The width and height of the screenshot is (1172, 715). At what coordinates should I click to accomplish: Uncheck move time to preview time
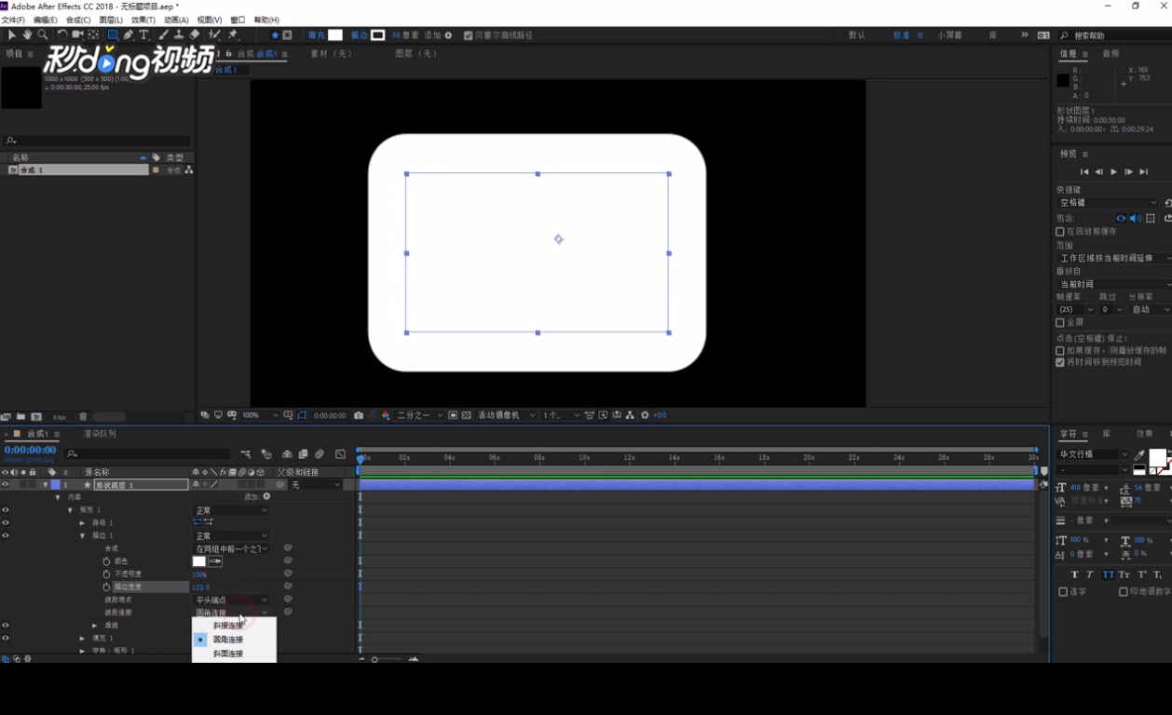click(1060, 362)
